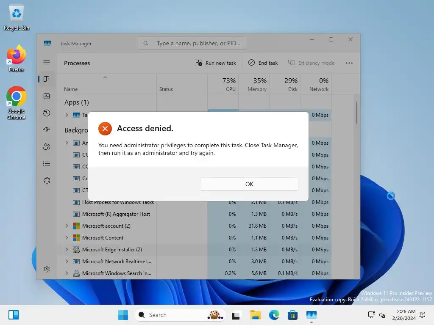Expand the Microsoft Edge Installer (2) group
Image resolution: width=434 pixels, height=325 pixels.
pos(67,250)
